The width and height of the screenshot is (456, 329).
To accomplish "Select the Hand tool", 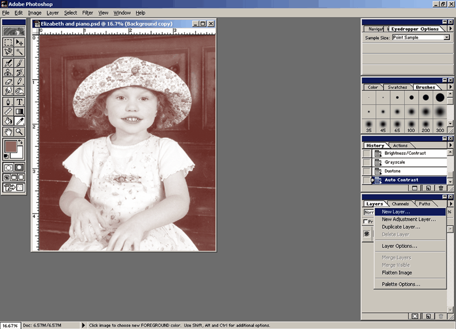I will pos(9,131).
